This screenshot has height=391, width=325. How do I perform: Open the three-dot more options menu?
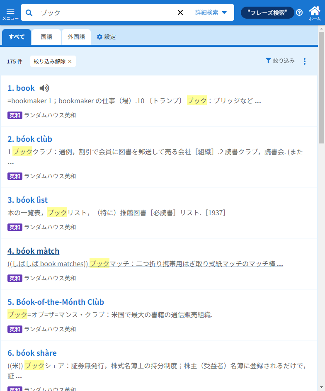click(305, 61)
